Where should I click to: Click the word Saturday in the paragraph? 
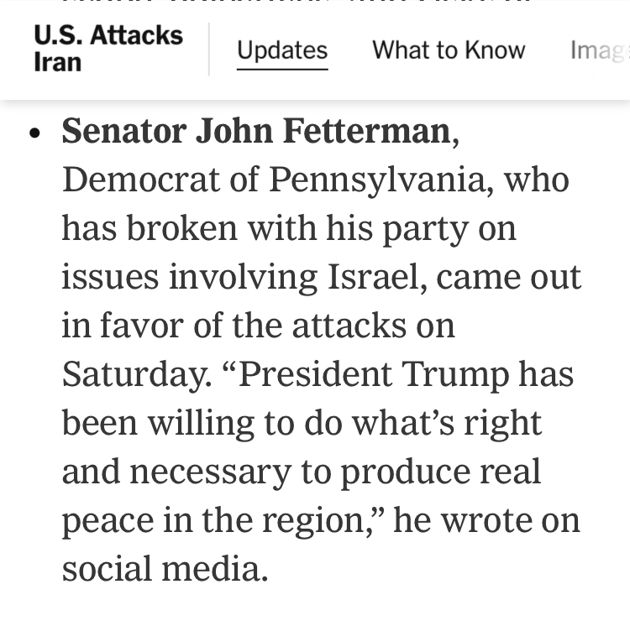pos(133,374)
